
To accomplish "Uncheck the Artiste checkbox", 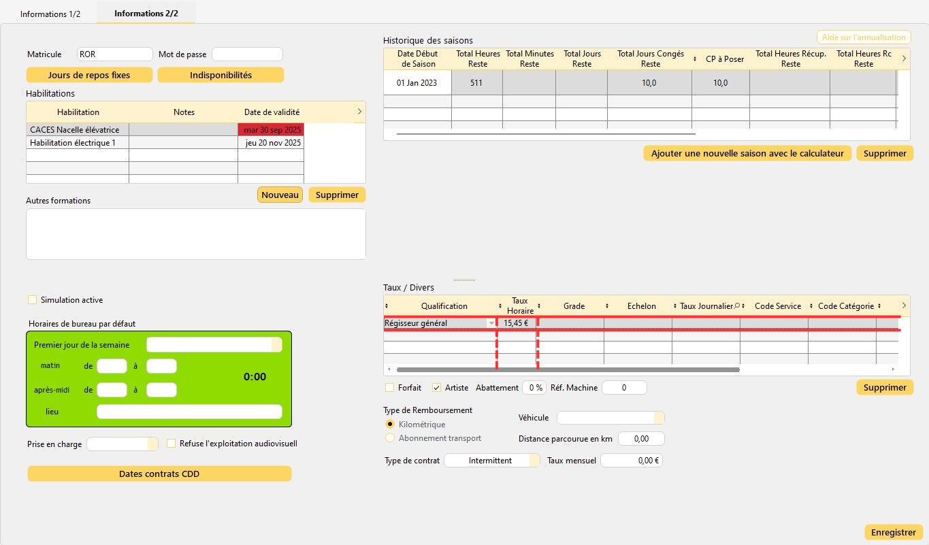I will (x=437, y=388).
